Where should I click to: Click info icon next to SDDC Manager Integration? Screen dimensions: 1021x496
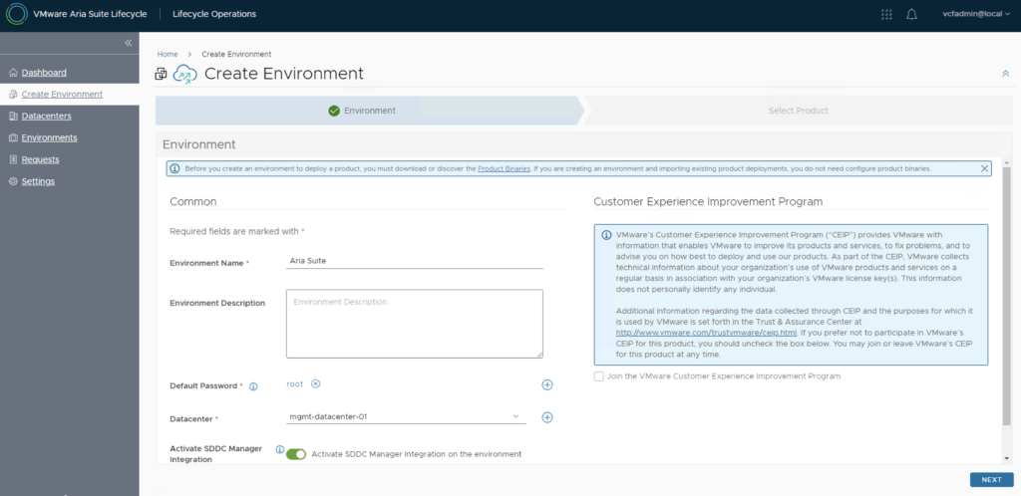tap(279, 449)
